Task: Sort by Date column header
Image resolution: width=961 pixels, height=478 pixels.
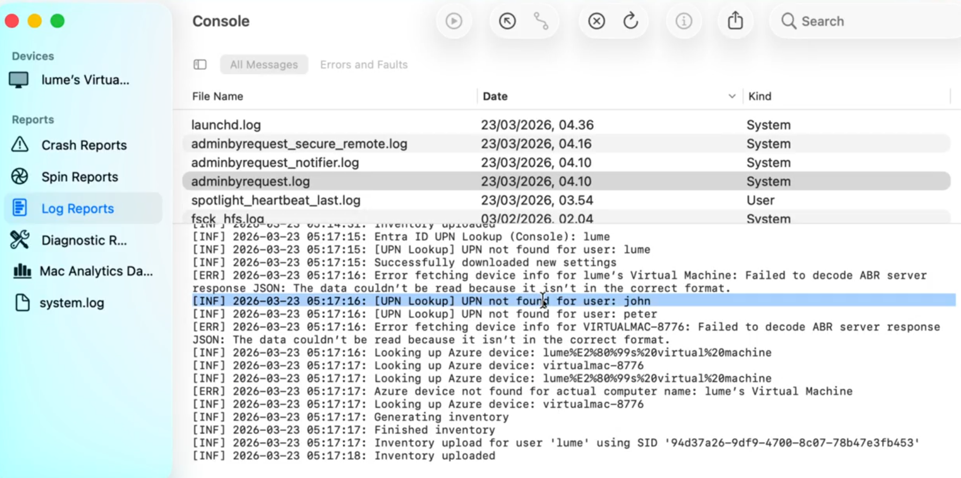Action: pos(495,96)
